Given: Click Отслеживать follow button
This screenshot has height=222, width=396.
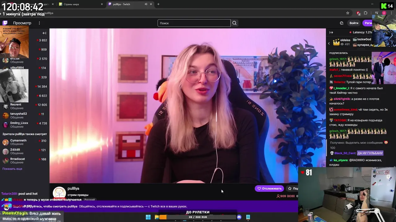Looking at the screenshot, I should 269,188.
